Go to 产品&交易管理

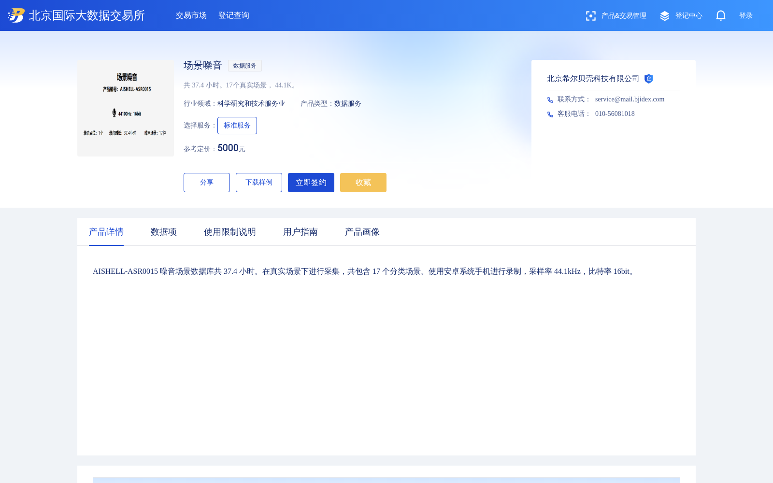tap(624, 15)
